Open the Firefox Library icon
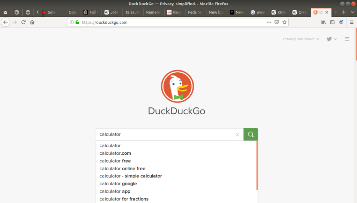This screenshot has height=203, width=357. pos(324,22)
